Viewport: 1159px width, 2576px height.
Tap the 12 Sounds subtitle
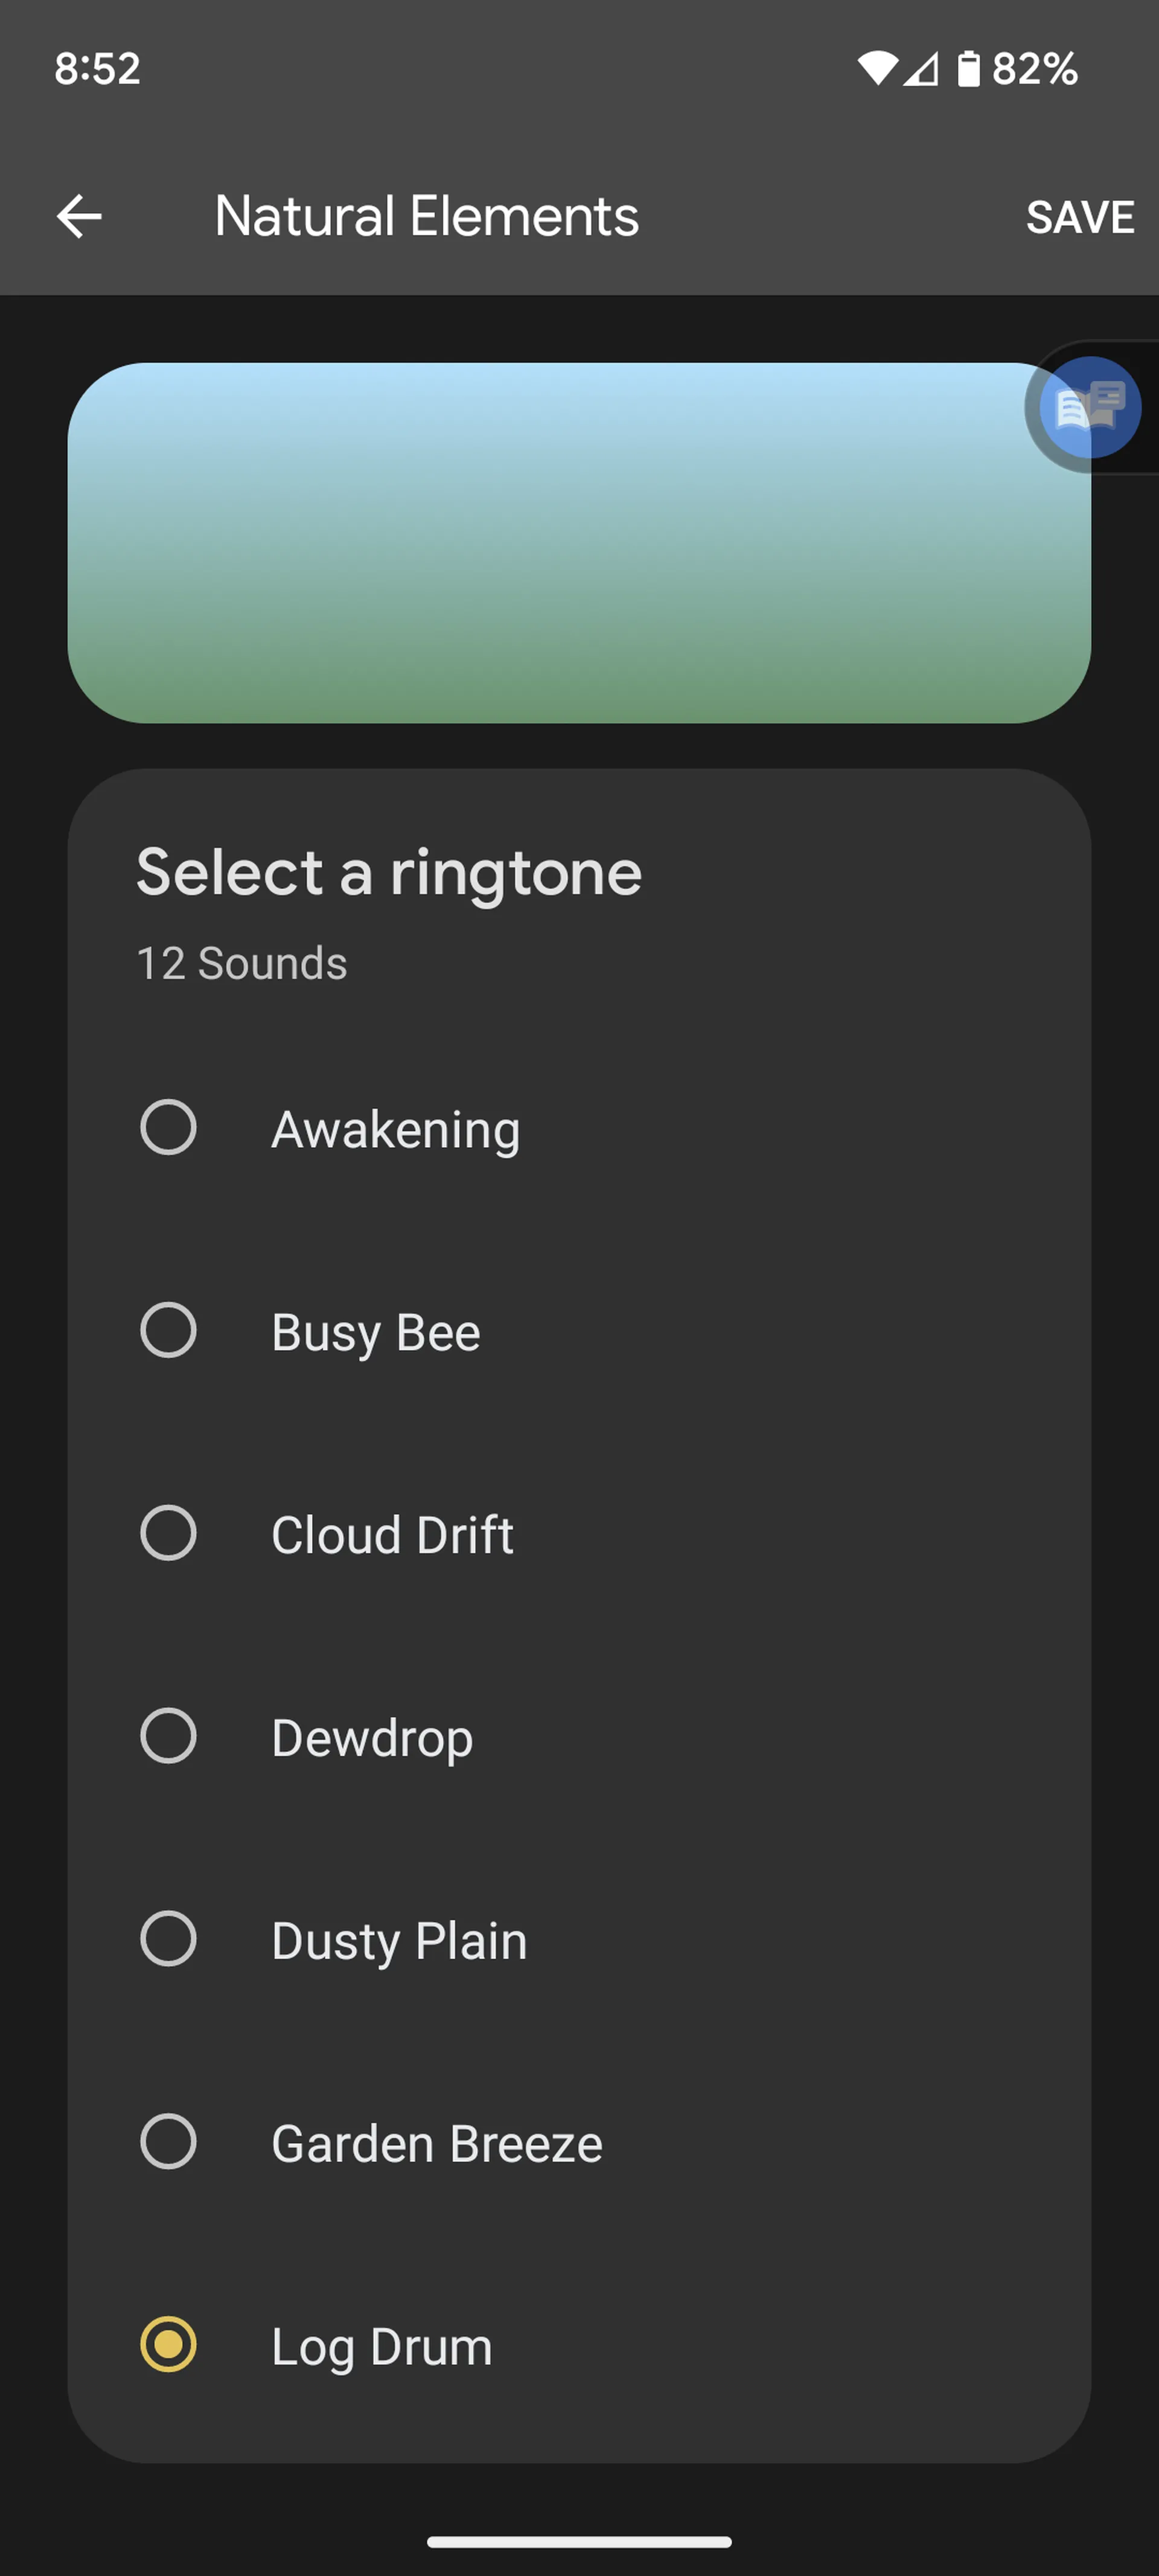(242, 964)
